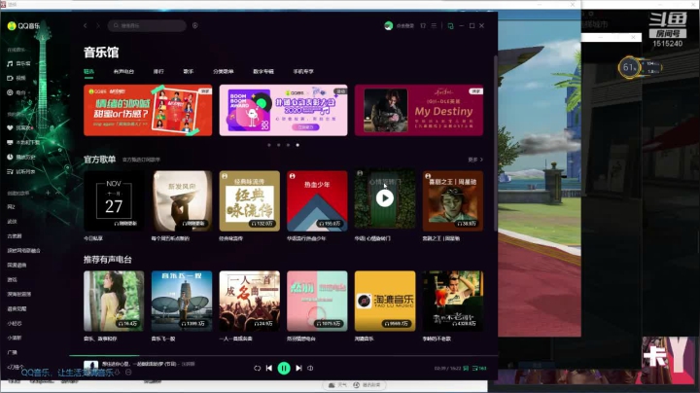Open the pink-green radio card
Image resolution: width=700 pixels, height=393 pixels.
pyautogui.click(x=317, y=301)
